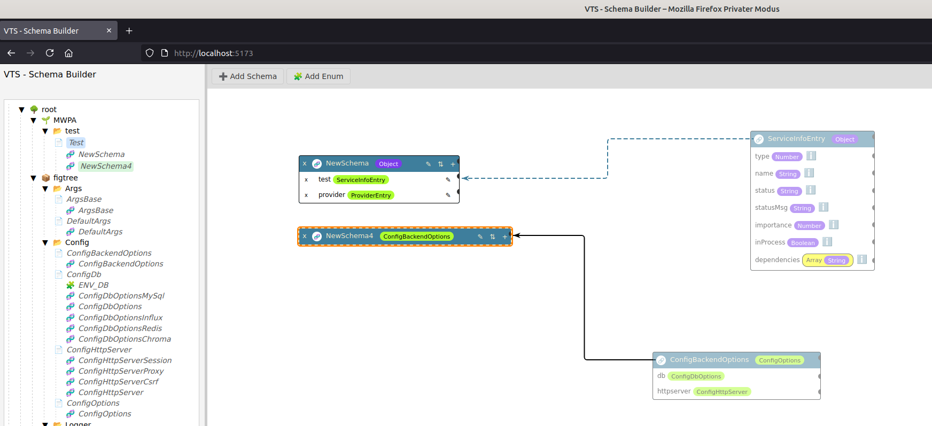Remove the 'provider' field from NewSchema
The width and height of the screenshot is (932, 426).
(x=306, y=195)
